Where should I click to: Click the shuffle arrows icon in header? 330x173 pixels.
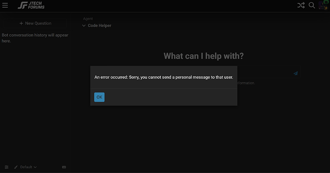pos(301,5)
